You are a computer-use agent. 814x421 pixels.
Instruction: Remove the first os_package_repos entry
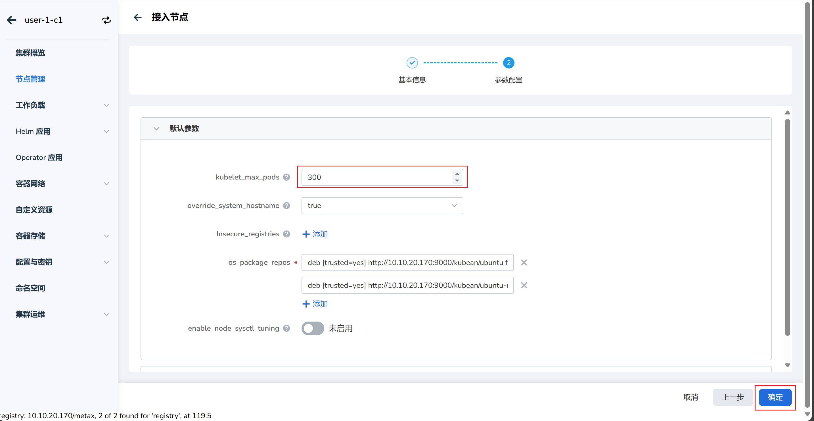524,262
